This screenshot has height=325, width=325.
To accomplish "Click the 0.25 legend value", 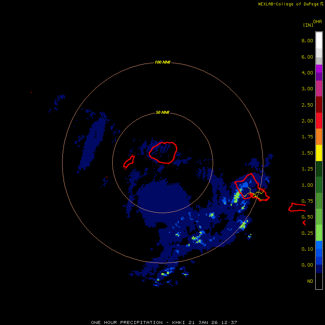I will (307, 233).
